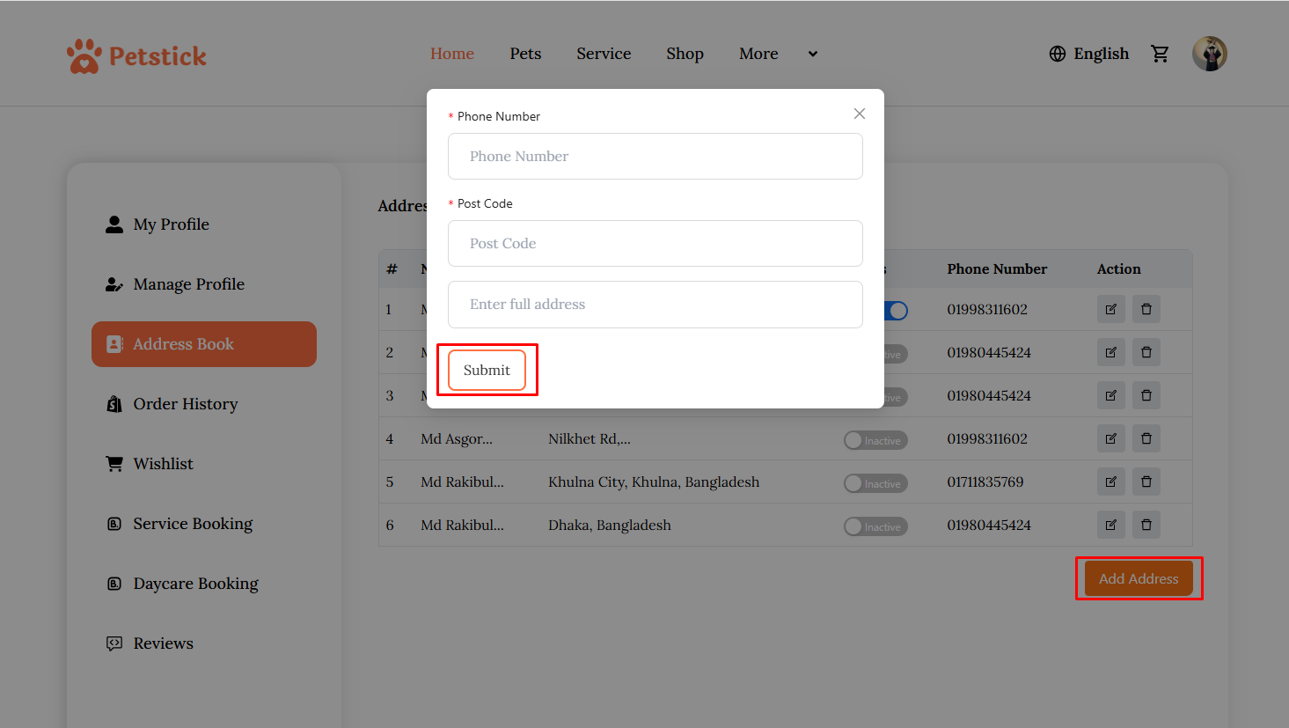Expand the More dropdown chevron
This screenshot has width=1289, height=728.
[x=813, y=54]
